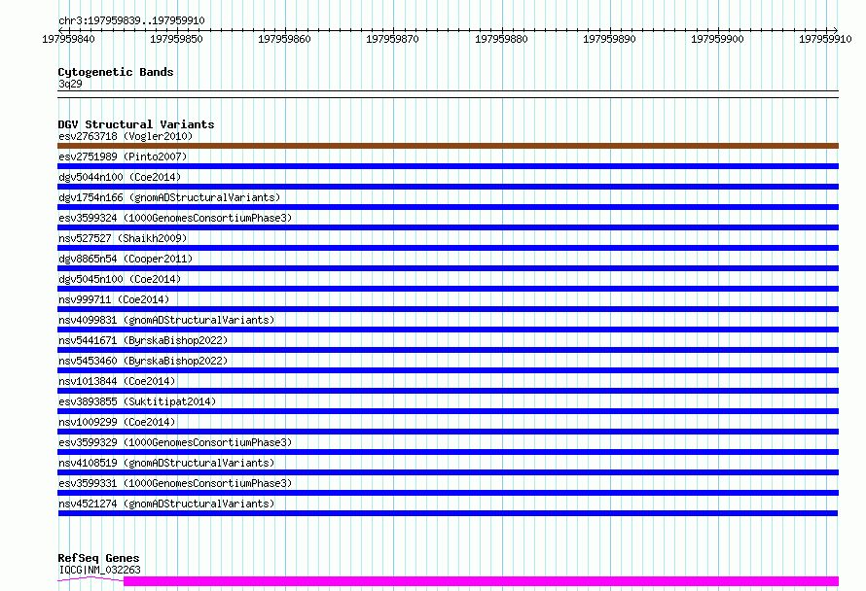Click the dgv5044n100 (Coe2014) label
866x591 pixels.
[x=120, y=177]
